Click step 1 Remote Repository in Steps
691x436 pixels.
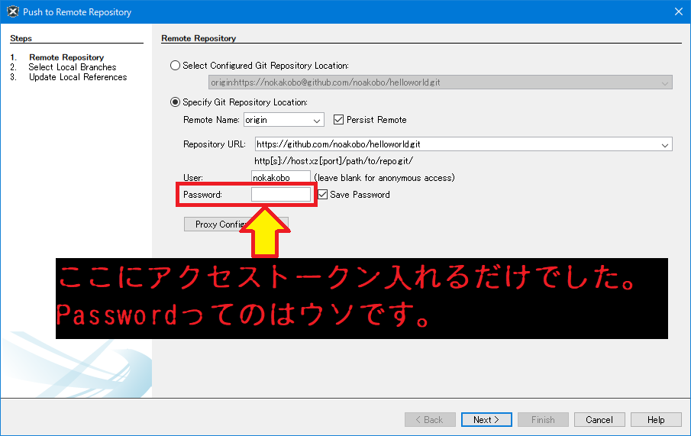point(66,57)
